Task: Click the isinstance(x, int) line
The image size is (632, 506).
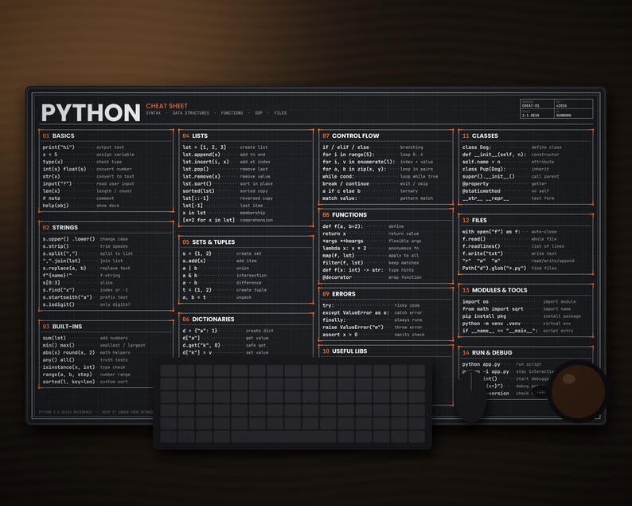Action: 69,367
